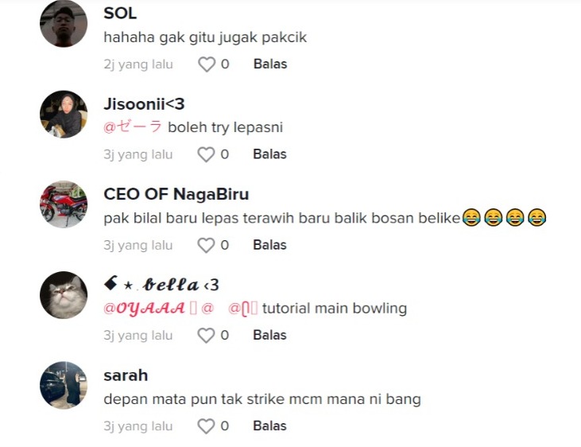
Task: Open the @OYAAA mention in bella's comment
Action: [x=144, y=309]
